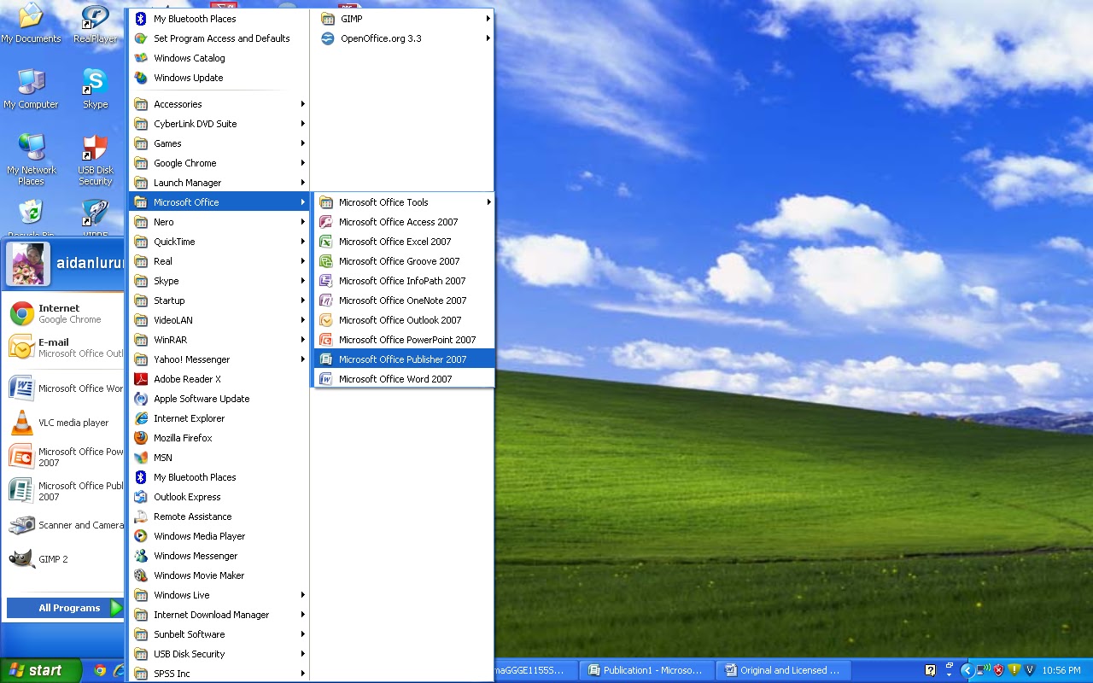Open Microsoft Office Excel 2007 entry

click(x=404, y=242)
